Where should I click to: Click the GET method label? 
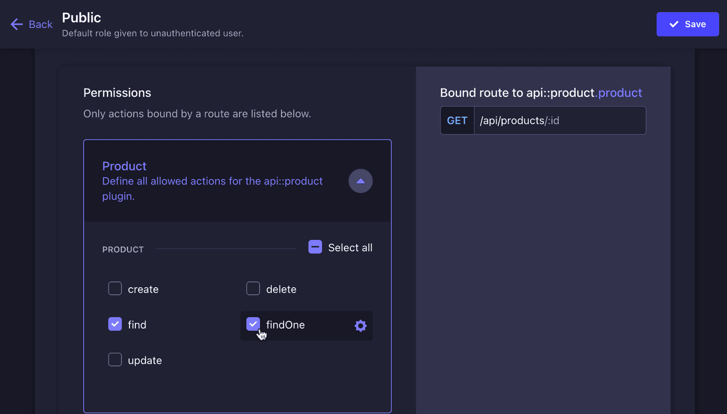coord(457,120)
